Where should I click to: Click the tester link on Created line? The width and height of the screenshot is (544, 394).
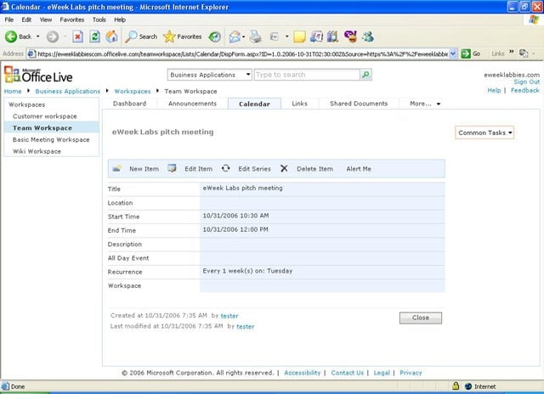tap(229, 316)
